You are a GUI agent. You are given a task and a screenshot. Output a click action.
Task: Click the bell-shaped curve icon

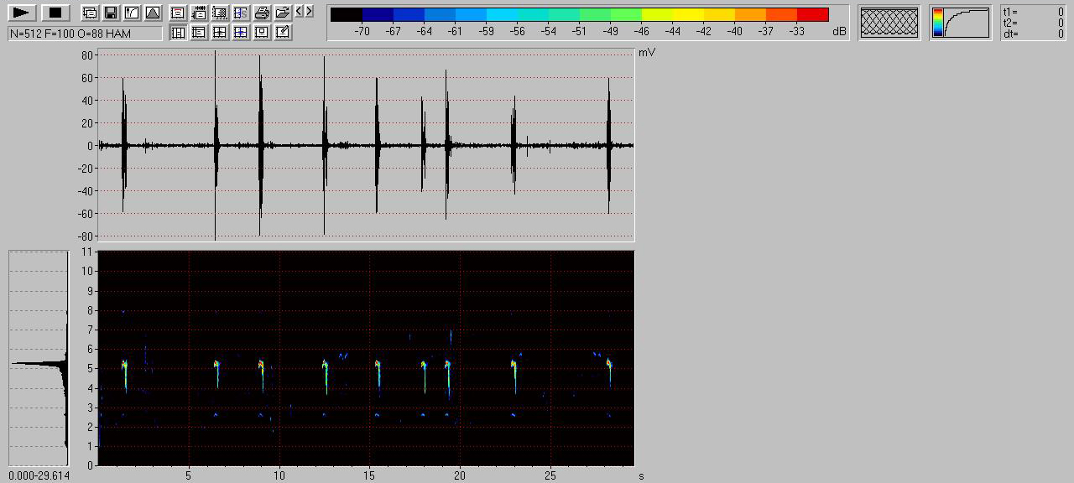pyautogui.click(x=152, y=13)
